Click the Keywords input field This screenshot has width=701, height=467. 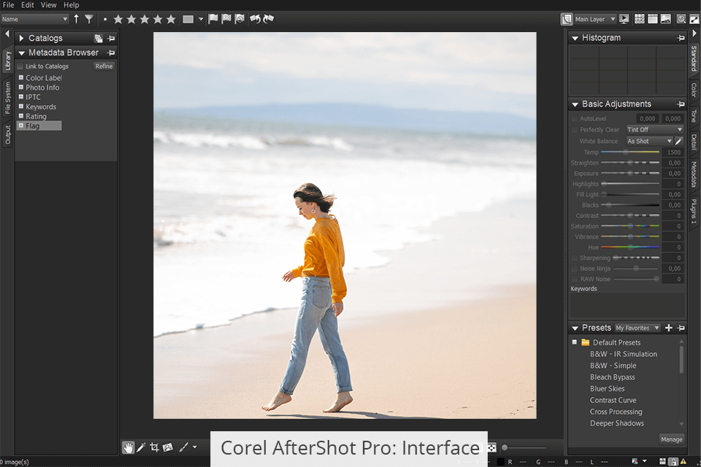coord(627,305)
